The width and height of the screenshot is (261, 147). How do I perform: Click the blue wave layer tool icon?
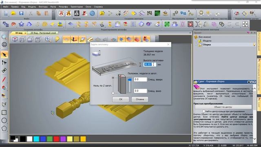pos(183,13)
